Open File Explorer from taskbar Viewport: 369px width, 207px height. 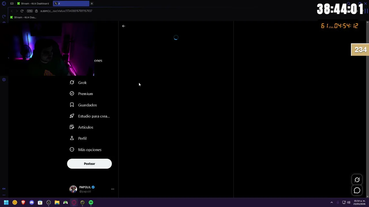click(57, 202)
